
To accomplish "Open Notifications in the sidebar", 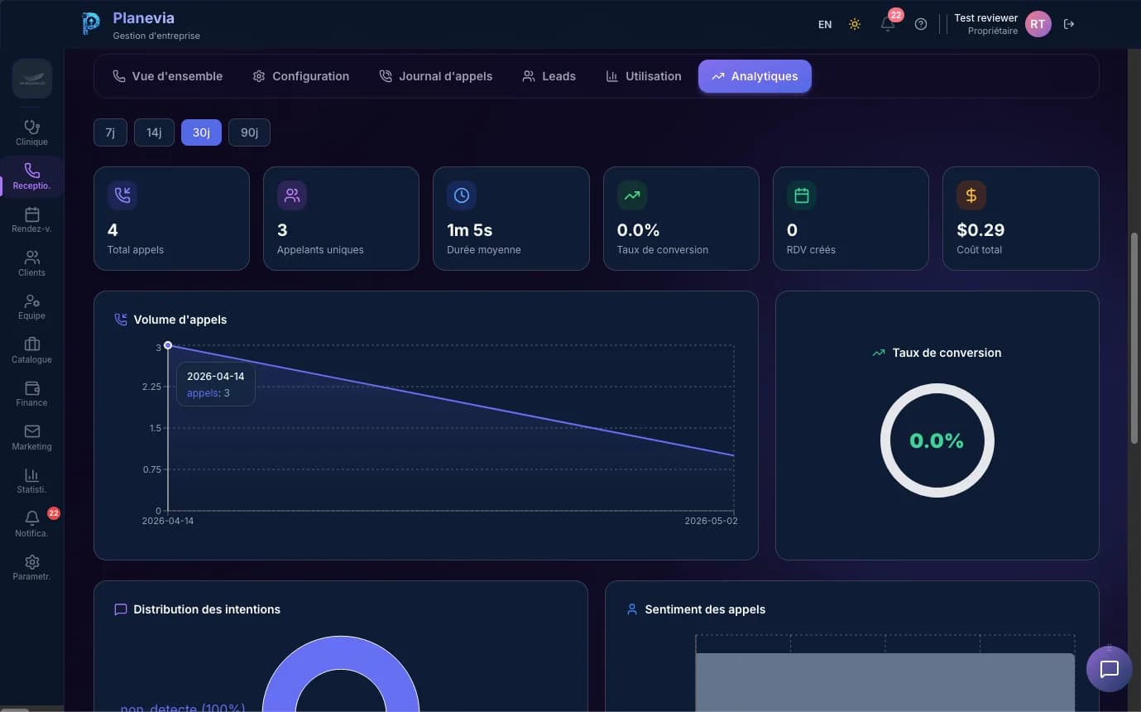I will 31,525.
